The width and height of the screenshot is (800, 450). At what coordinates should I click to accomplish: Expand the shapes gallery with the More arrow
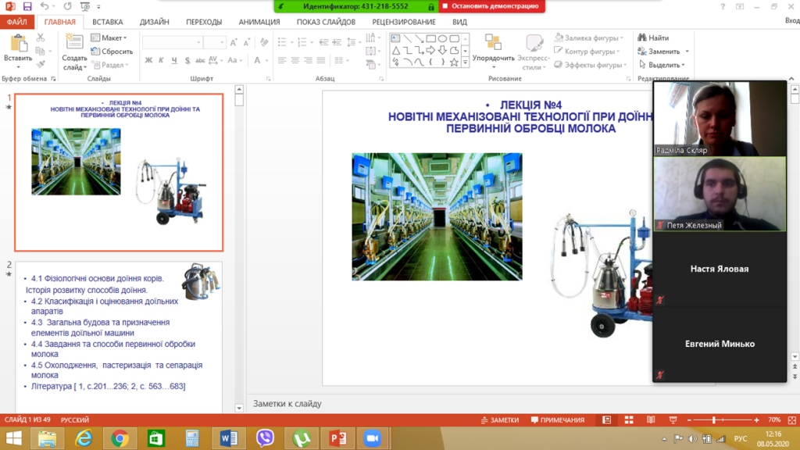pos(466,62)
